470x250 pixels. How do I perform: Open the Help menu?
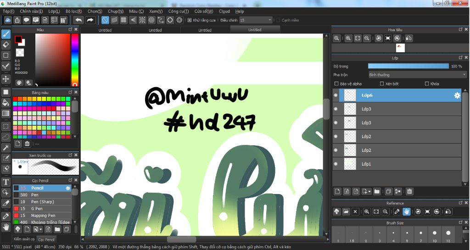[240, 11]
